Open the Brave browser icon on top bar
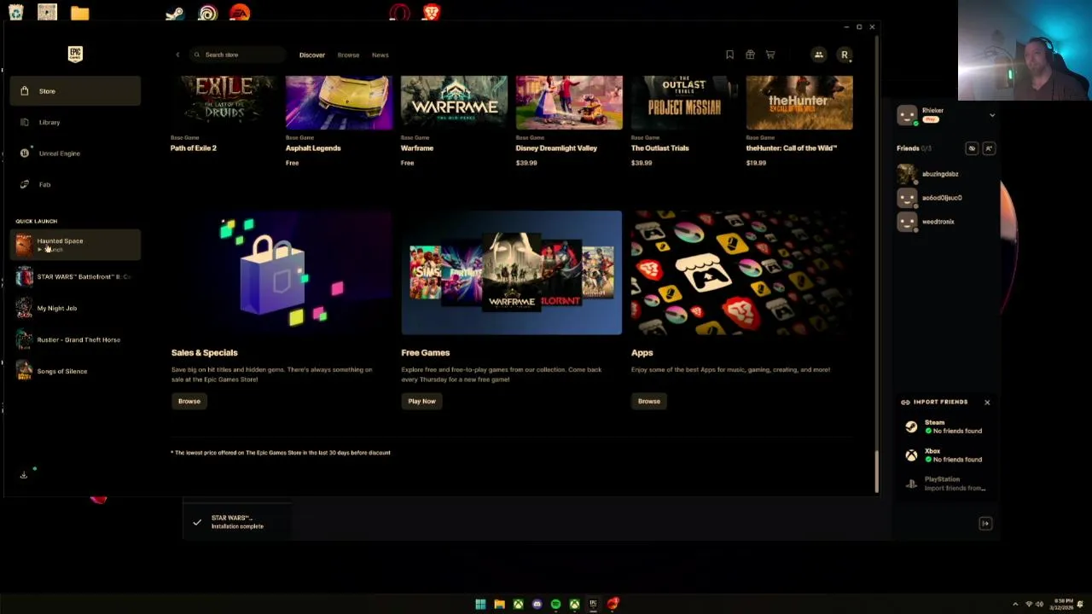1092x614 pixels. (x=432, y=13)
